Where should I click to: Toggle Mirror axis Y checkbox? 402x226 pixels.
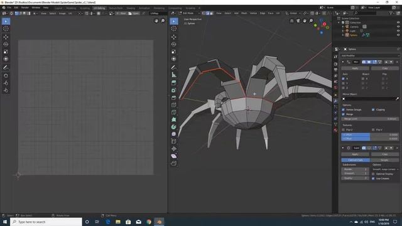point(344,83)
